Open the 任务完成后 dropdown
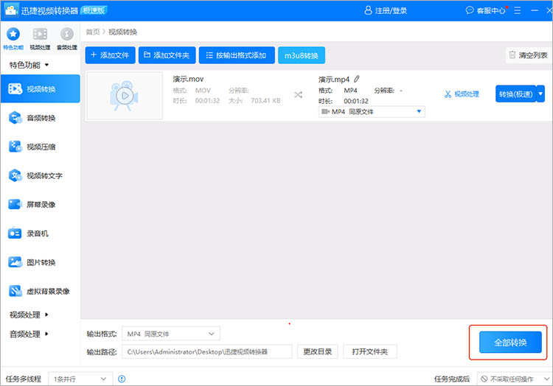This screenshot has height=386, width=553. [x=515, y=379]
